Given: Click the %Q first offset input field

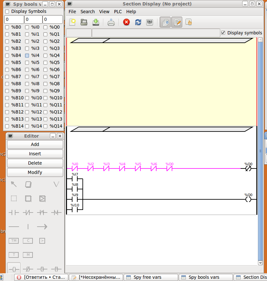Looking at the screenshot, I should 52,19.
